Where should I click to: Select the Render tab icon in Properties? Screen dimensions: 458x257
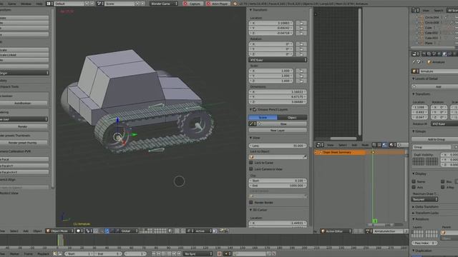(x=424, y=54)
